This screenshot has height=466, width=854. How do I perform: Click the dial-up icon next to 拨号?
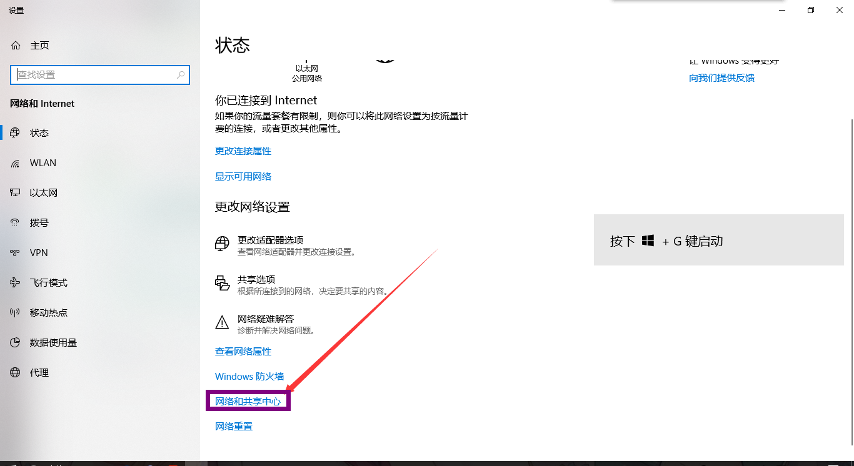click(x=16, y=223)
